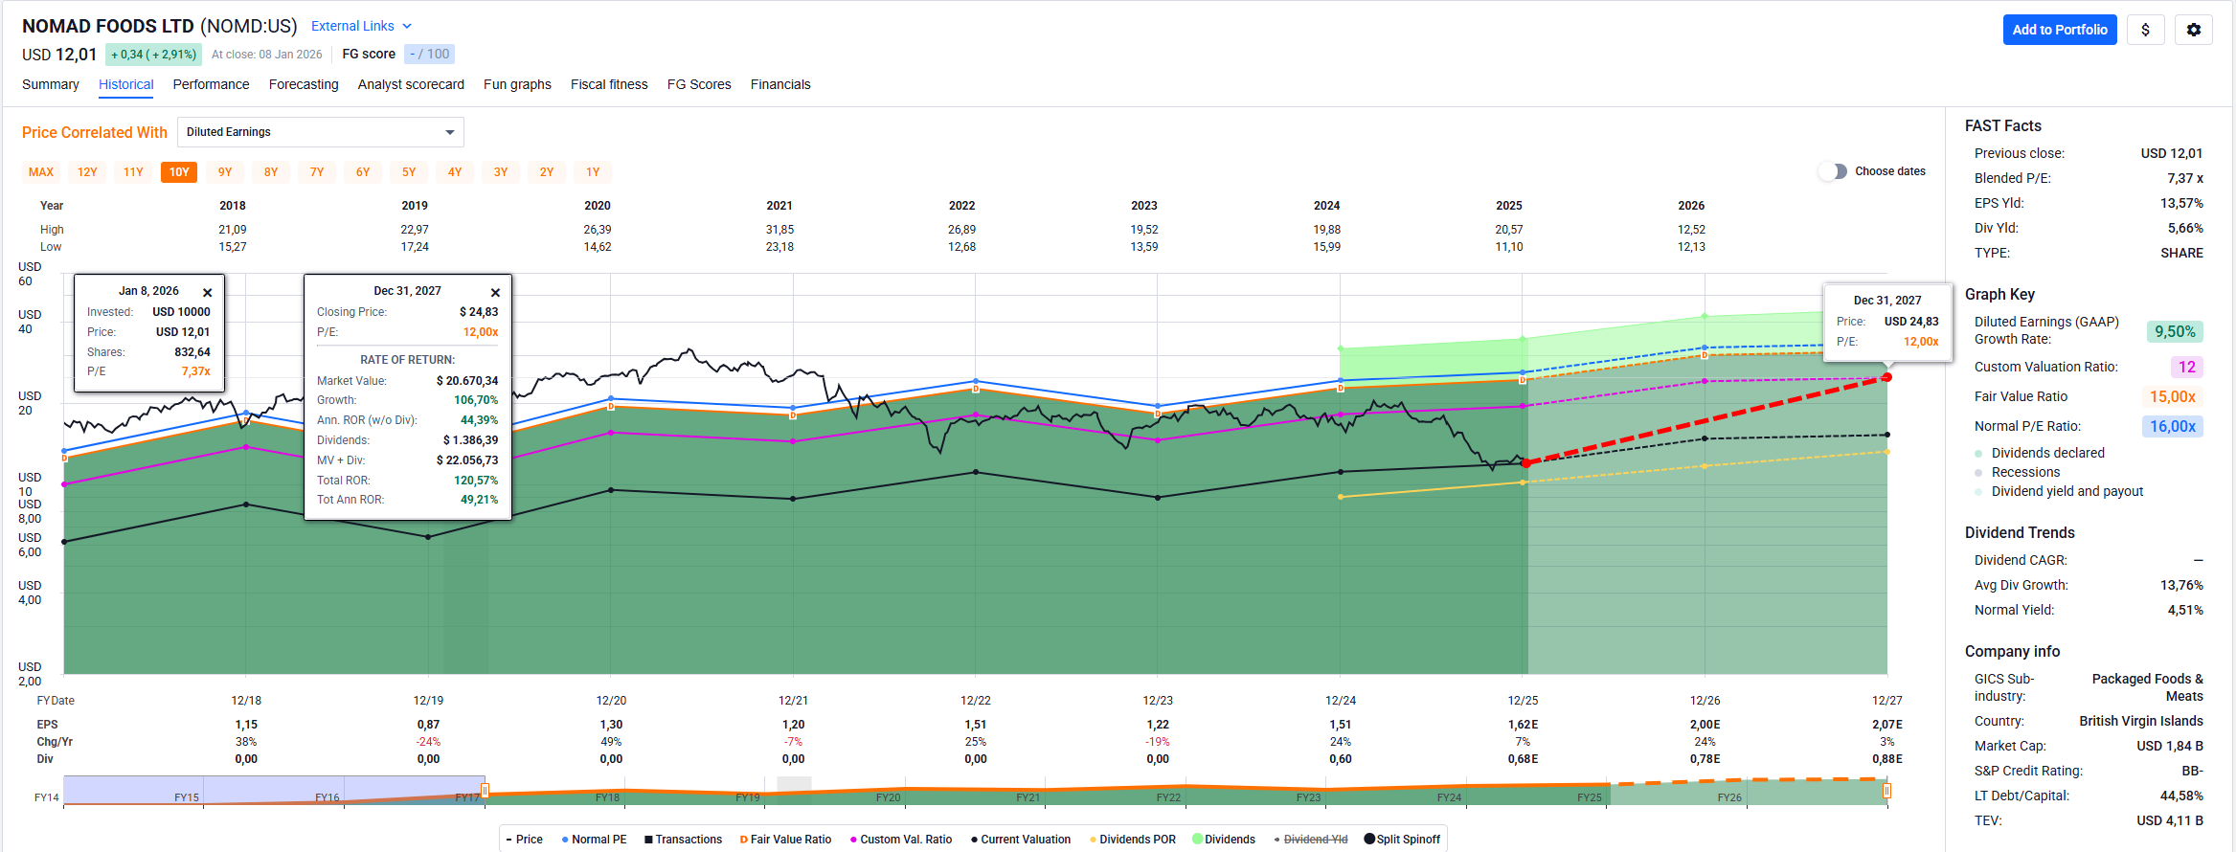The width and height of the screenshot is (2236, 852).
Task: Click the Normal P/E Ratio 16,00x badge
Action: coord(2172,426)
